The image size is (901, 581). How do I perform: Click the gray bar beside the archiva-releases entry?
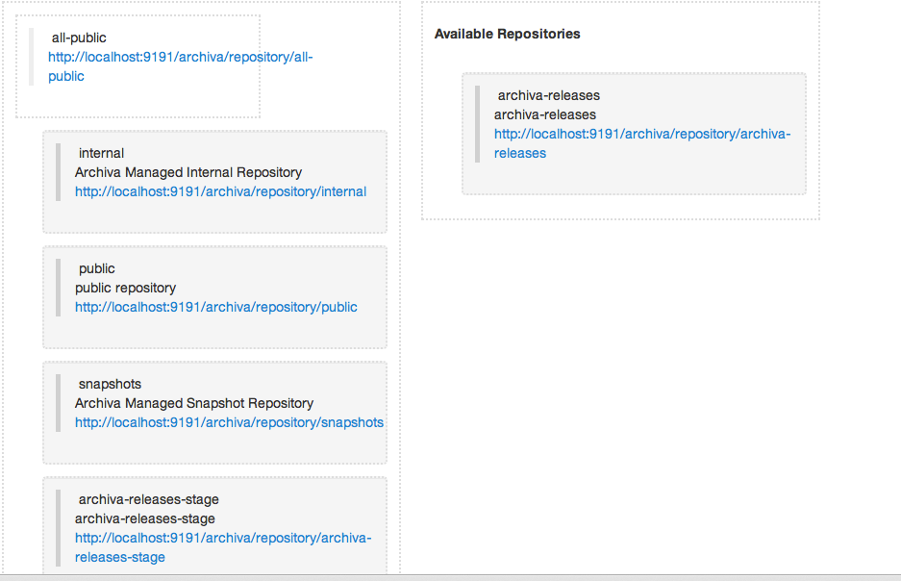[477, 123]
